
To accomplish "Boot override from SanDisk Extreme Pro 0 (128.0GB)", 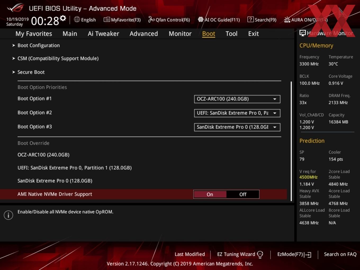I will pyautogui.click(x=55, y=181).
